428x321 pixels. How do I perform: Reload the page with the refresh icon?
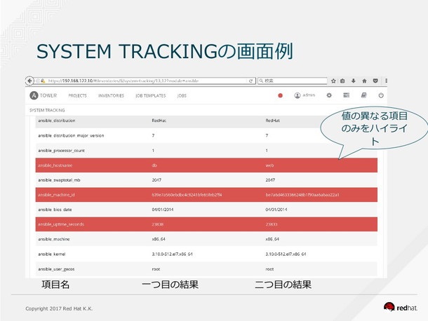tap(250, 81)
